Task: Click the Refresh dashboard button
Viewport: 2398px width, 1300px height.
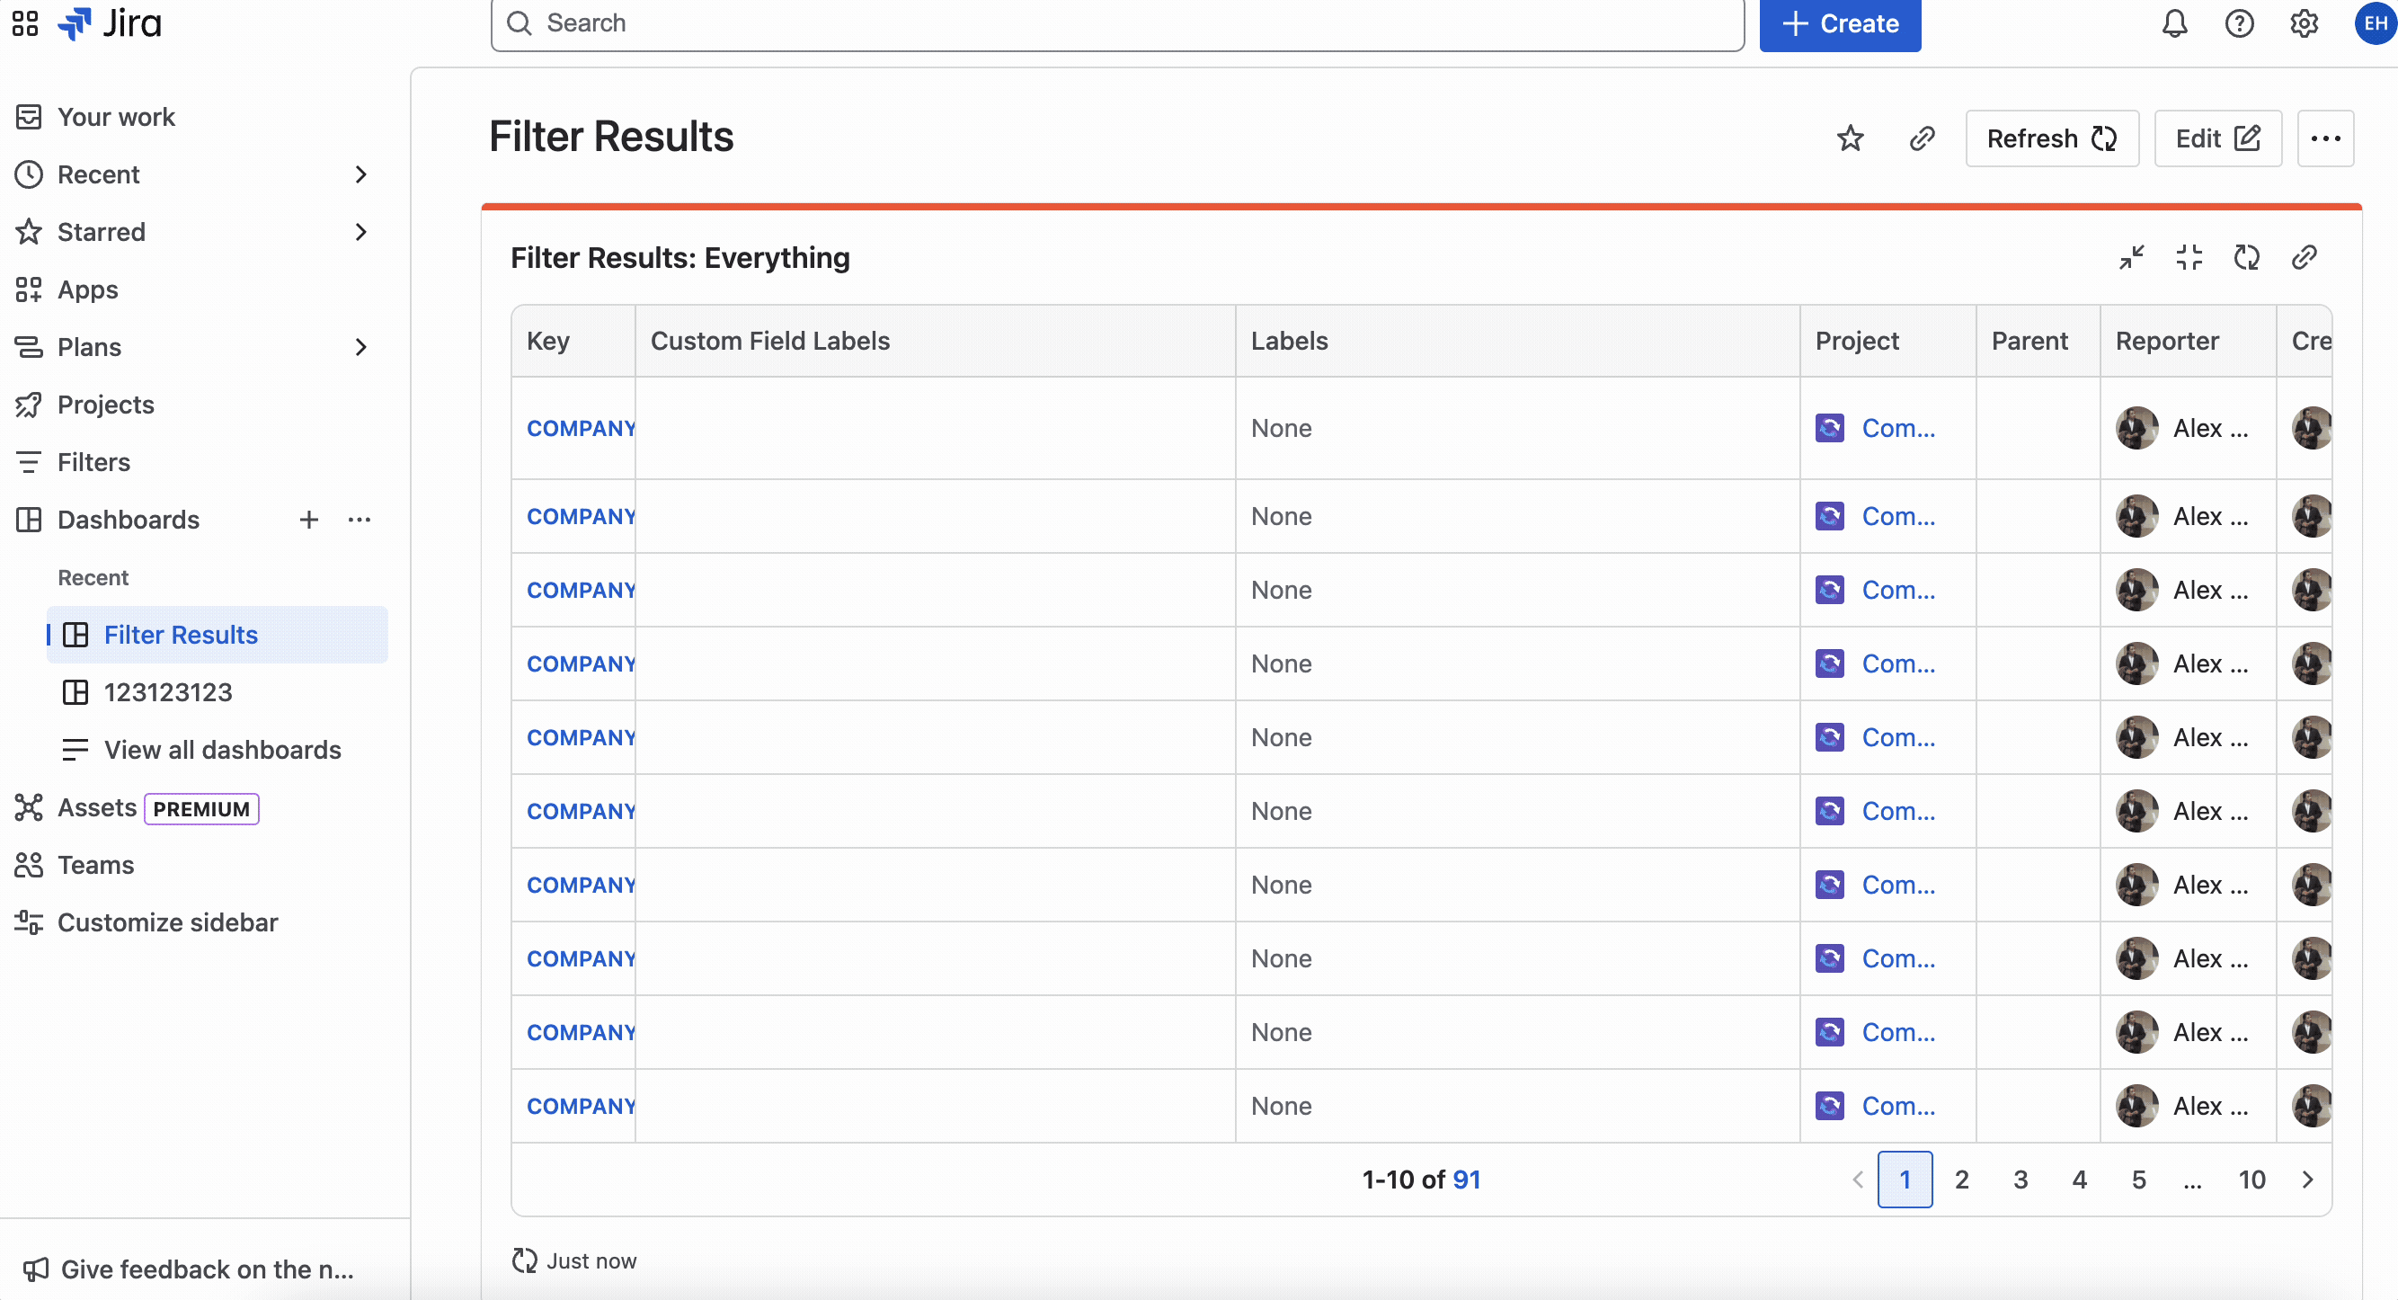Action: pos(2052,138)
